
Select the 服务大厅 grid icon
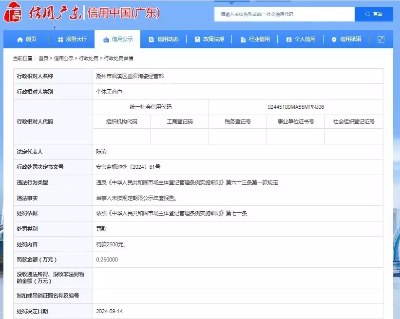59,40
